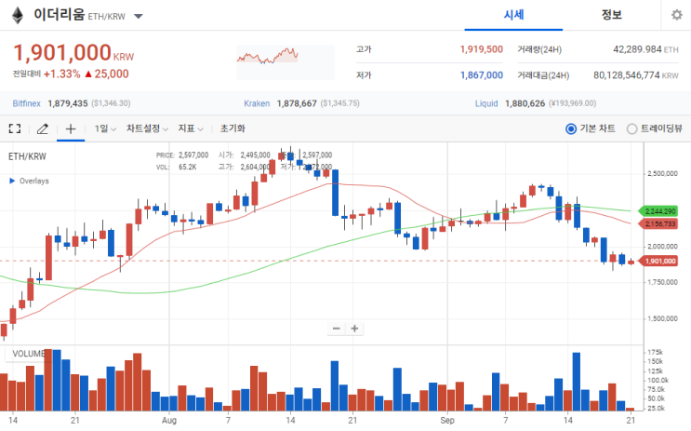Select the 기본 차트 radio button
Viewport: 691px width, 431px height.
pos(571,128)
